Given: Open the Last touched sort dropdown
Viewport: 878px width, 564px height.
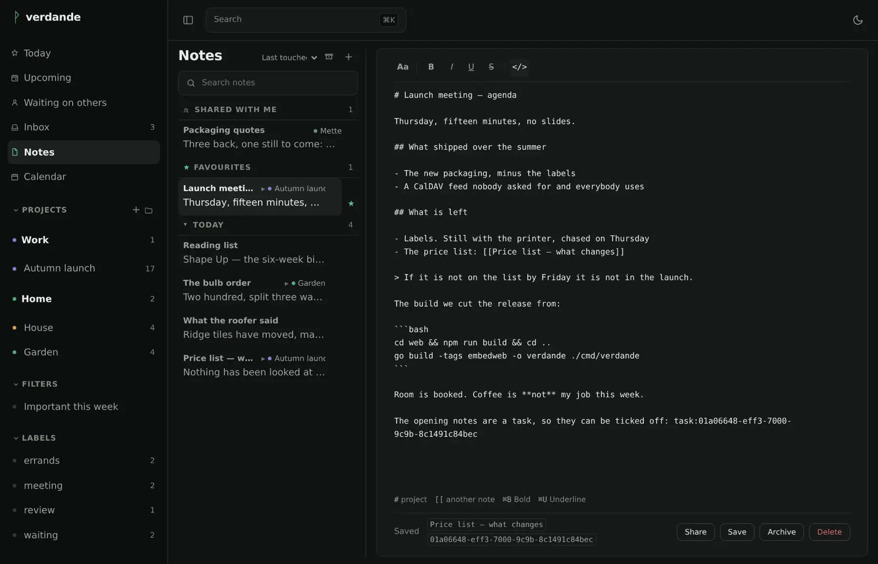Looking at the screenshot, I should point(289,58).
